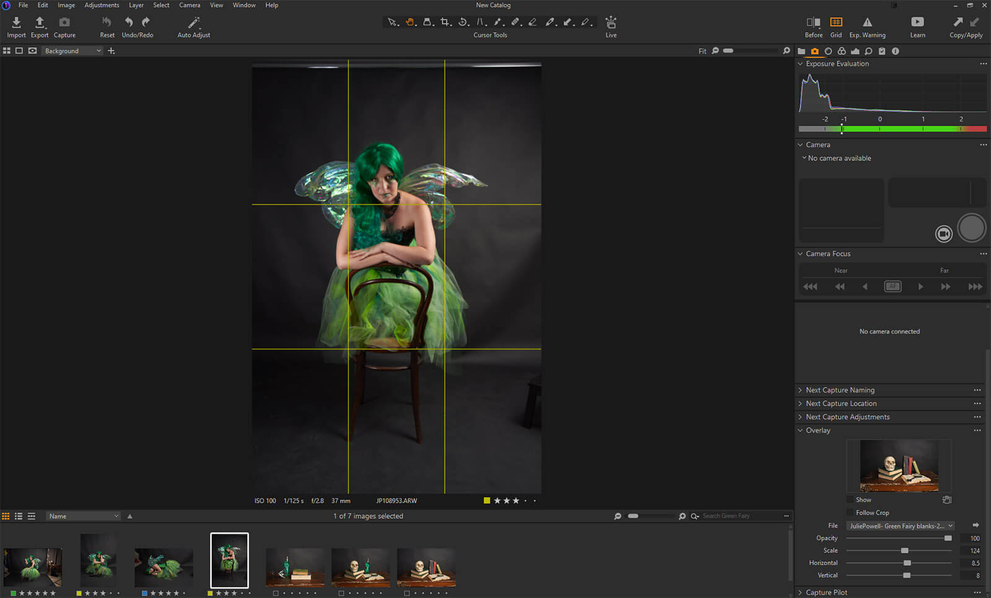This screenshot has height=598, width=991.
Task: Toggle the Grid overlay icon
Action: pos(836,22)
